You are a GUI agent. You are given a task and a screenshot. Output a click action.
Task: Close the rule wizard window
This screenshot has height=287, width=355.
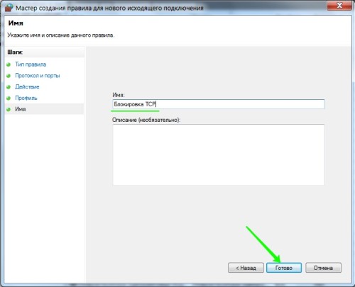pyautogui.click(x=339, y=5)
